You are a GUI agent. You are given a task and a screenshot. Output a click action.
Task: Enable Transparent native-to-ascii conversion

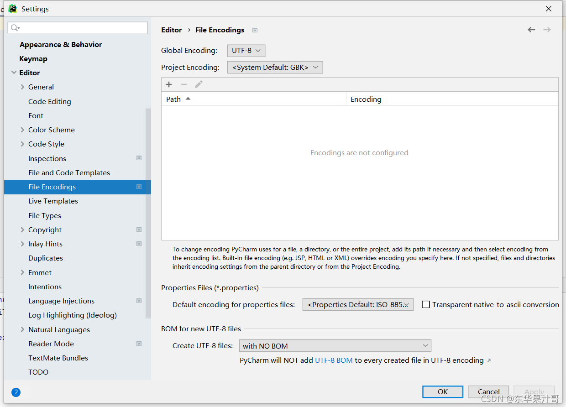pos(426,304)
